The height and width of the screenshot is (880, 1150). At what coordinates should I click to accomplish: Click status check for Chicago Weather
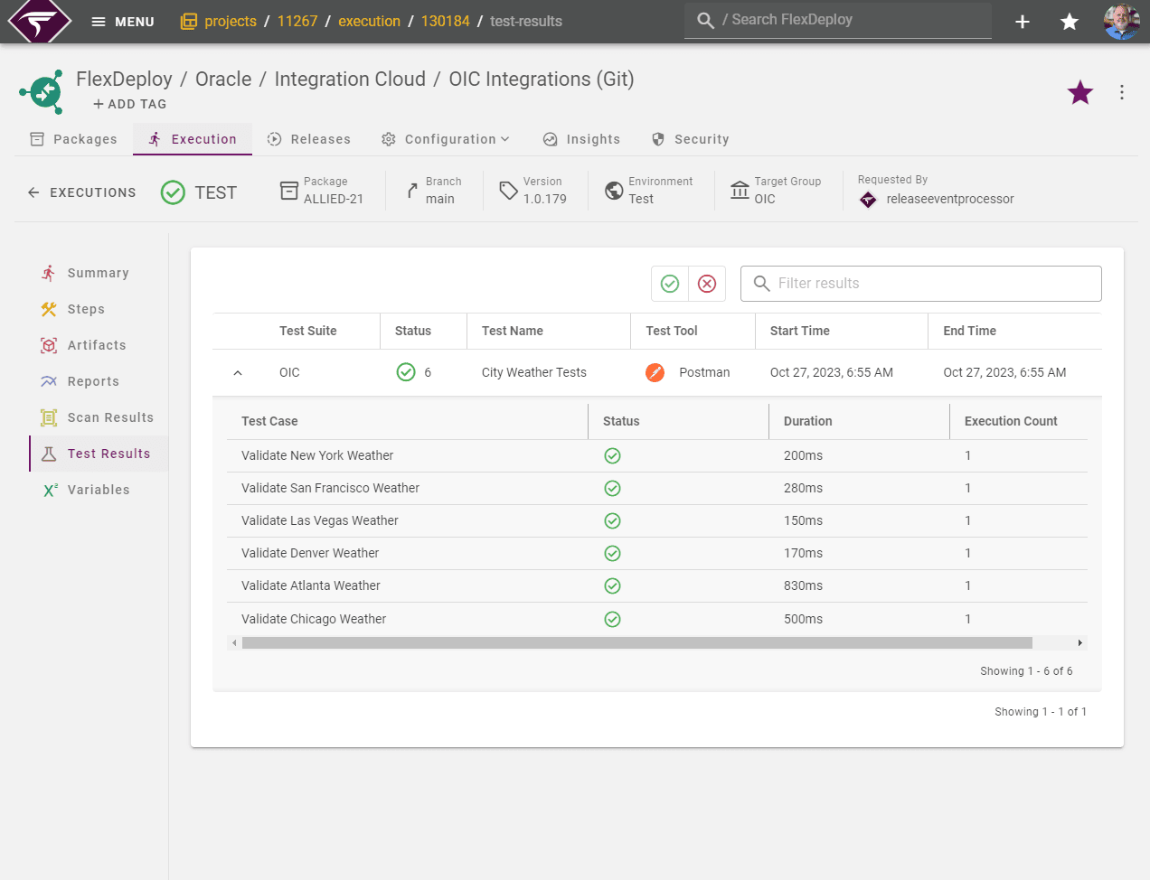[x=612, y=619]
